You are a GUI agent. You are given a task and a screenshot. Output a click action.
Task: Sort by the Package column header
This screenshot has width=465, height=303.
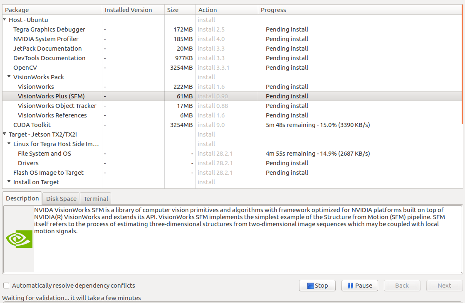[52, 10]
